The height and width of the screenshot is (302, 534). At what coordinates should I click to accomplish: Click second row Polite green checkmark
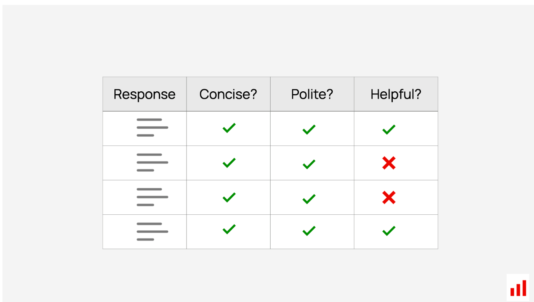(x=309, y=164)
